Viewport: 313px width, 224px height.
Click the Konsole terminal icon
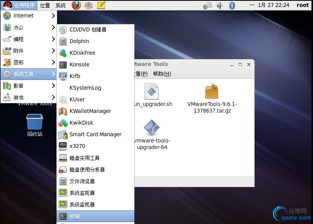click(x=63, y=64)
